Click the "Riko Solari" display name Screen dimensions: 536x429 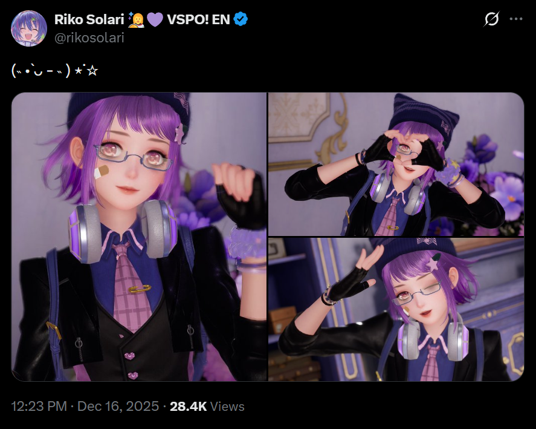89,19
